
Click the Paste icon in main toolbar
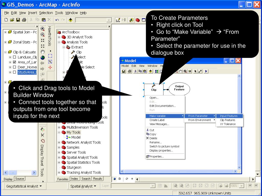(43, 20)
